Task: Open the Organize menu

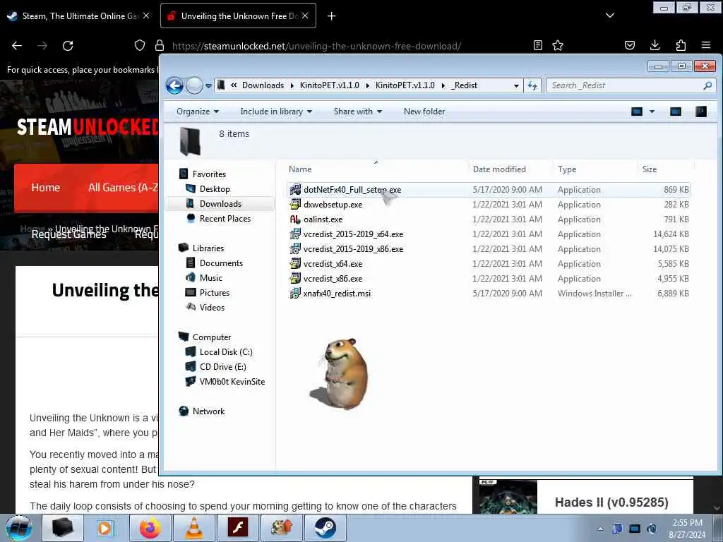Action: pos(198,112)
